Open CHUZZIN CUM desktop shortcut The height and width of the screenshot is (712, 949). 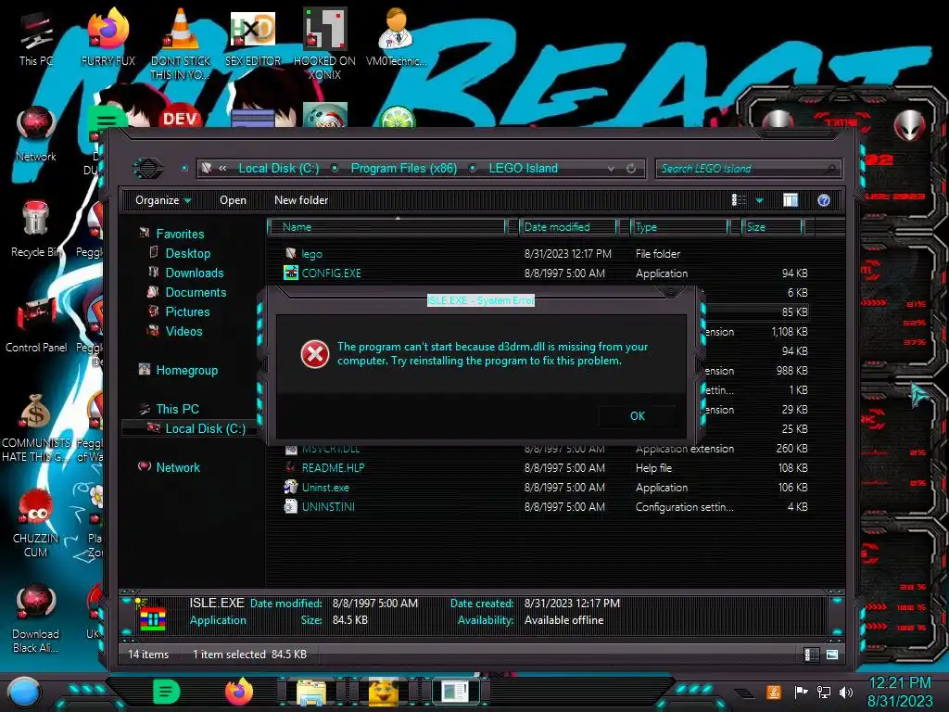36,523
